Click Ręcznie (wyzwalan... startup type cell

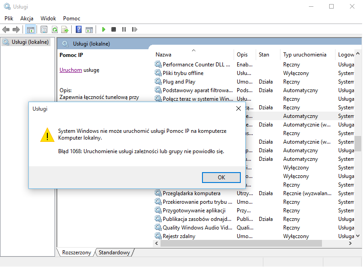307,193
